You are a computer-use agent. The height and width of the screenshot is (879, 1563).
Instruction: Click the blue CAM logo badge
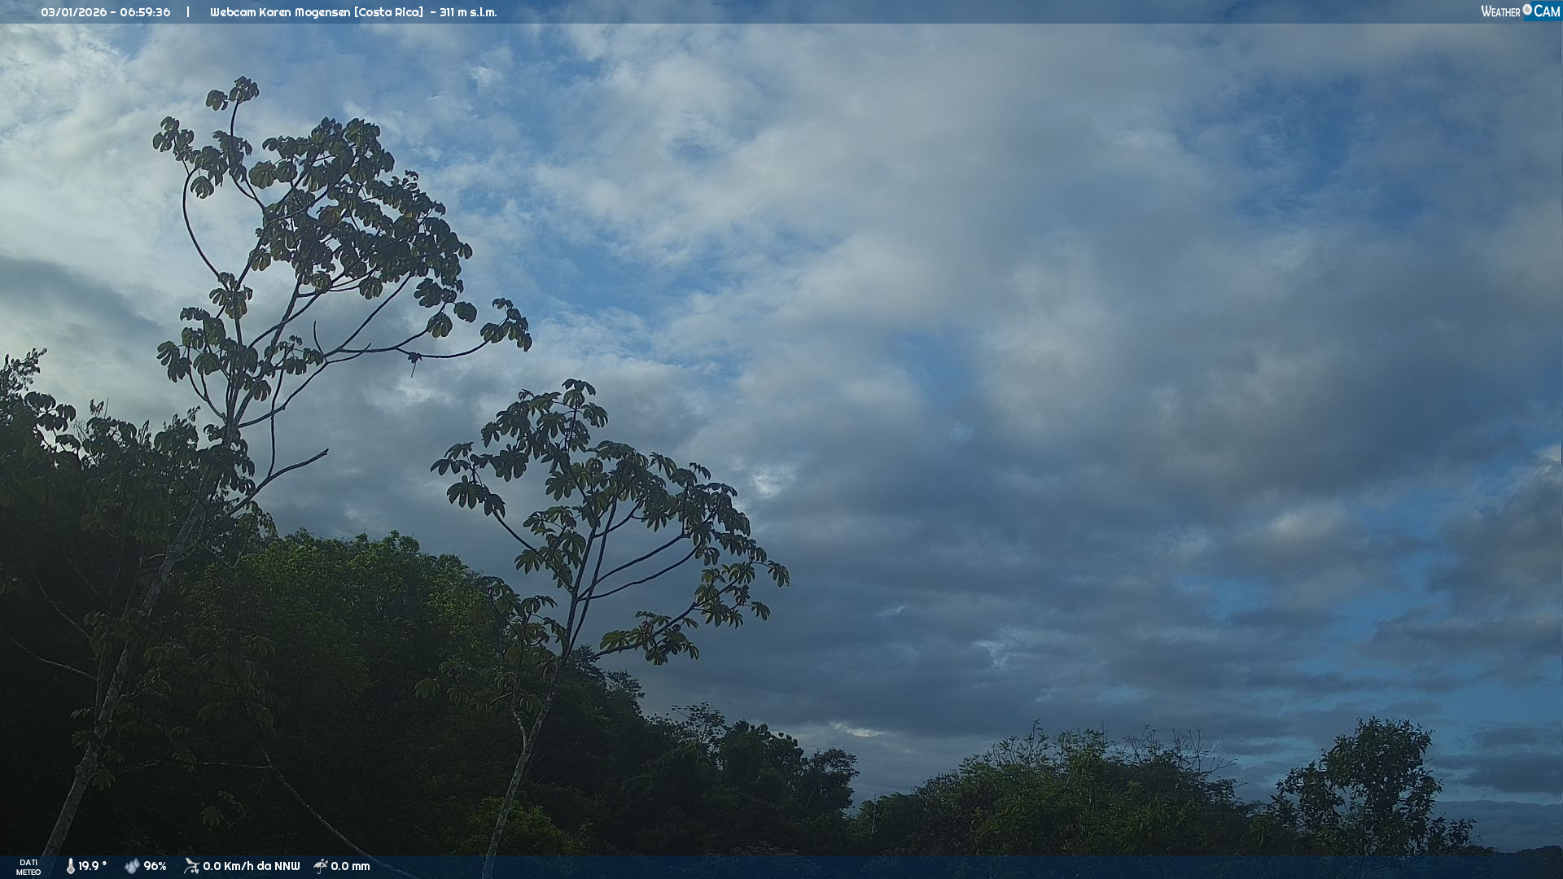point(1545,11)
